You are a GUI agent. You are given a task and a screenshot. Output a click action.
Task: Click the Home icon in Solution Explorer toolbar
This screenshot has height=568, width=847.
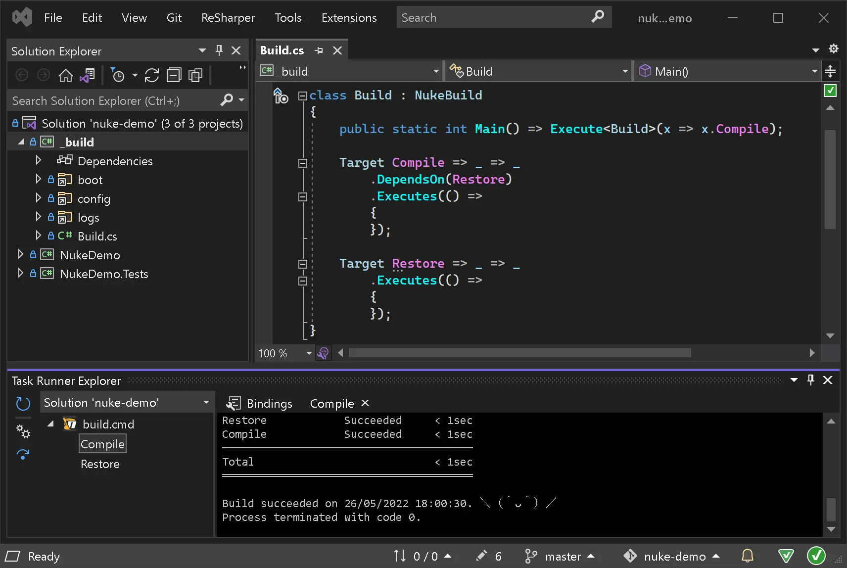click(x=65, y=75)
